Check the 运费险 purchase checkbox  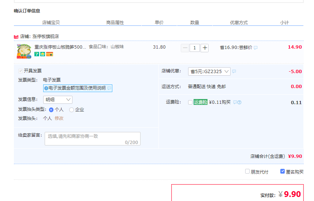pyautogui.click(x=190, y=102)
